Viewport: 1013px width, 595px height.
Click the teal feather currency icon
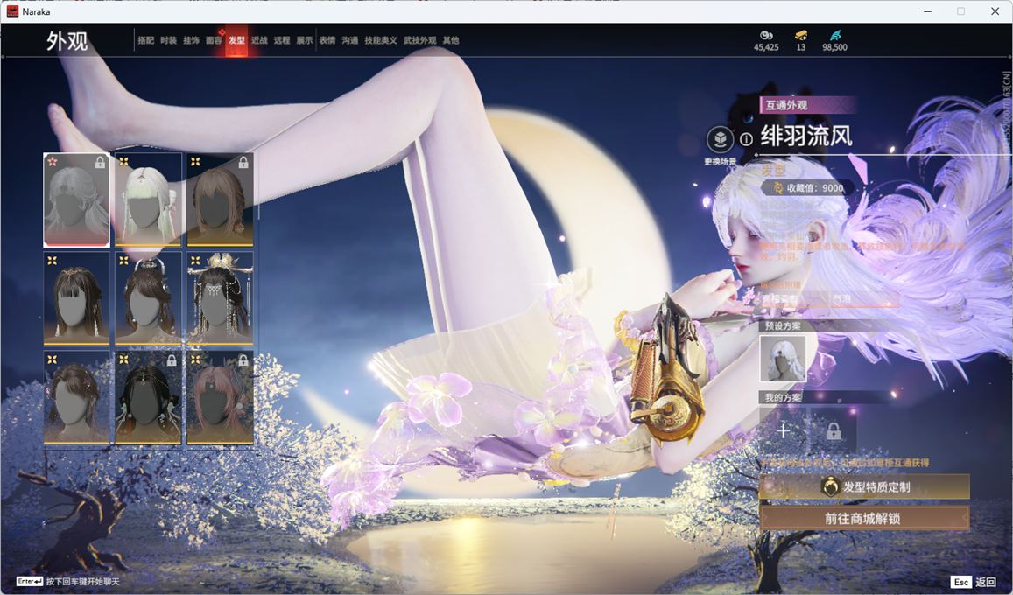pyautogui.click(x=834, y=35)
